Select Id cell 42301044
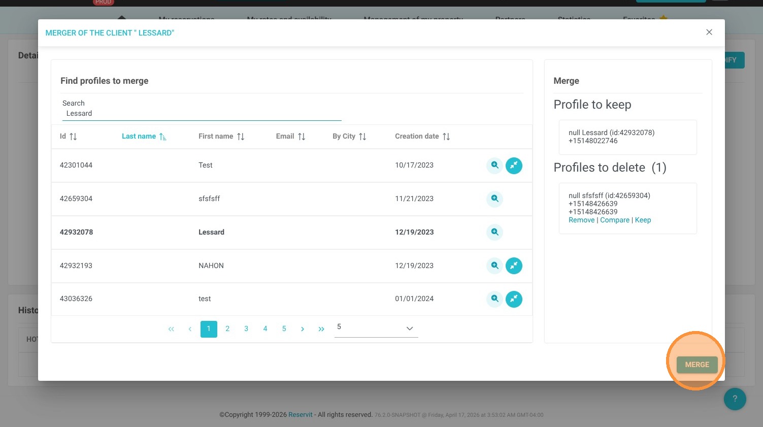 (x=76, y=166)
